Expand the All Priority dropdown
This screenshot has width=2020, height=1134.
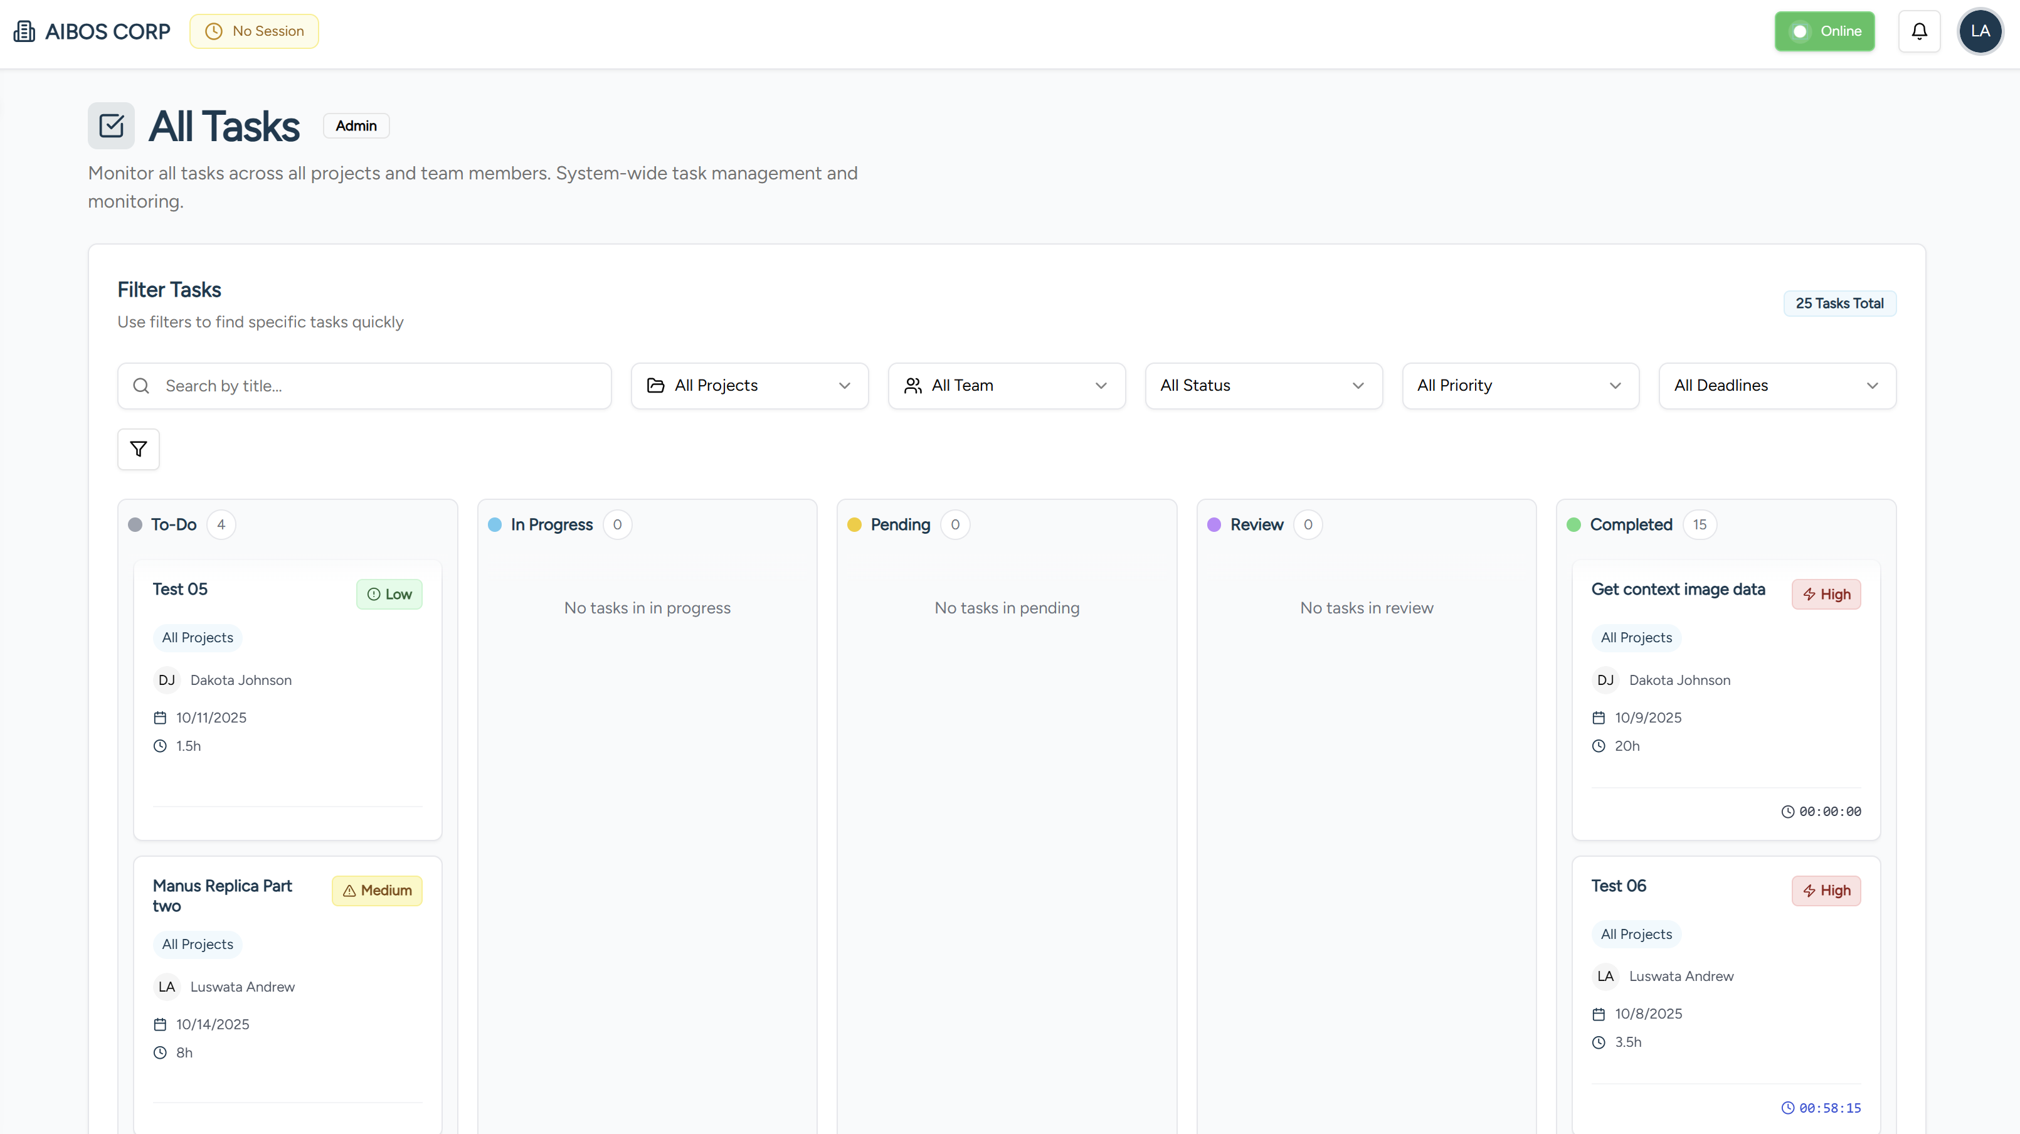pos(1520,386)
